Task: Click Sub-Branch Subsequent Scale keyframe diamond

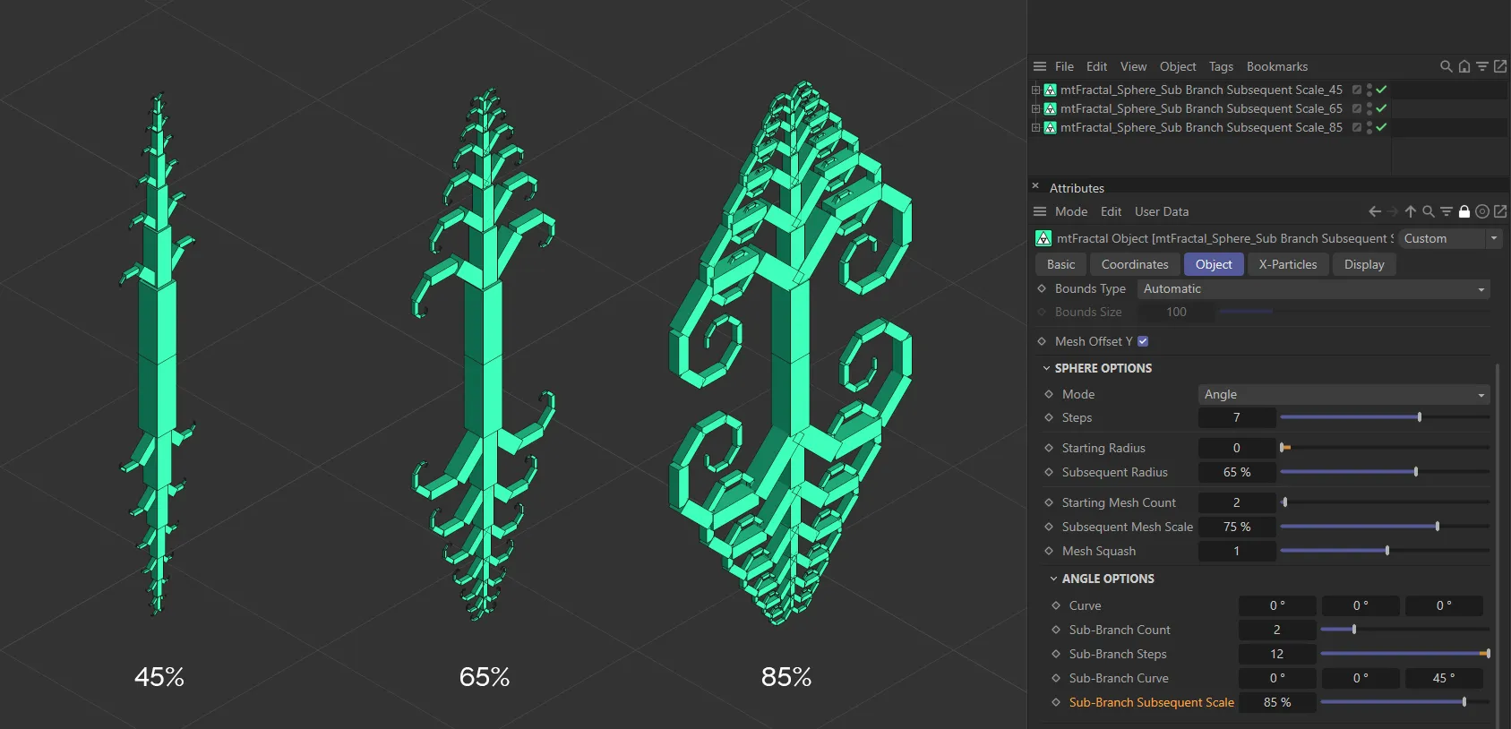Action: pyautogui.click(x=1056, y=702)
